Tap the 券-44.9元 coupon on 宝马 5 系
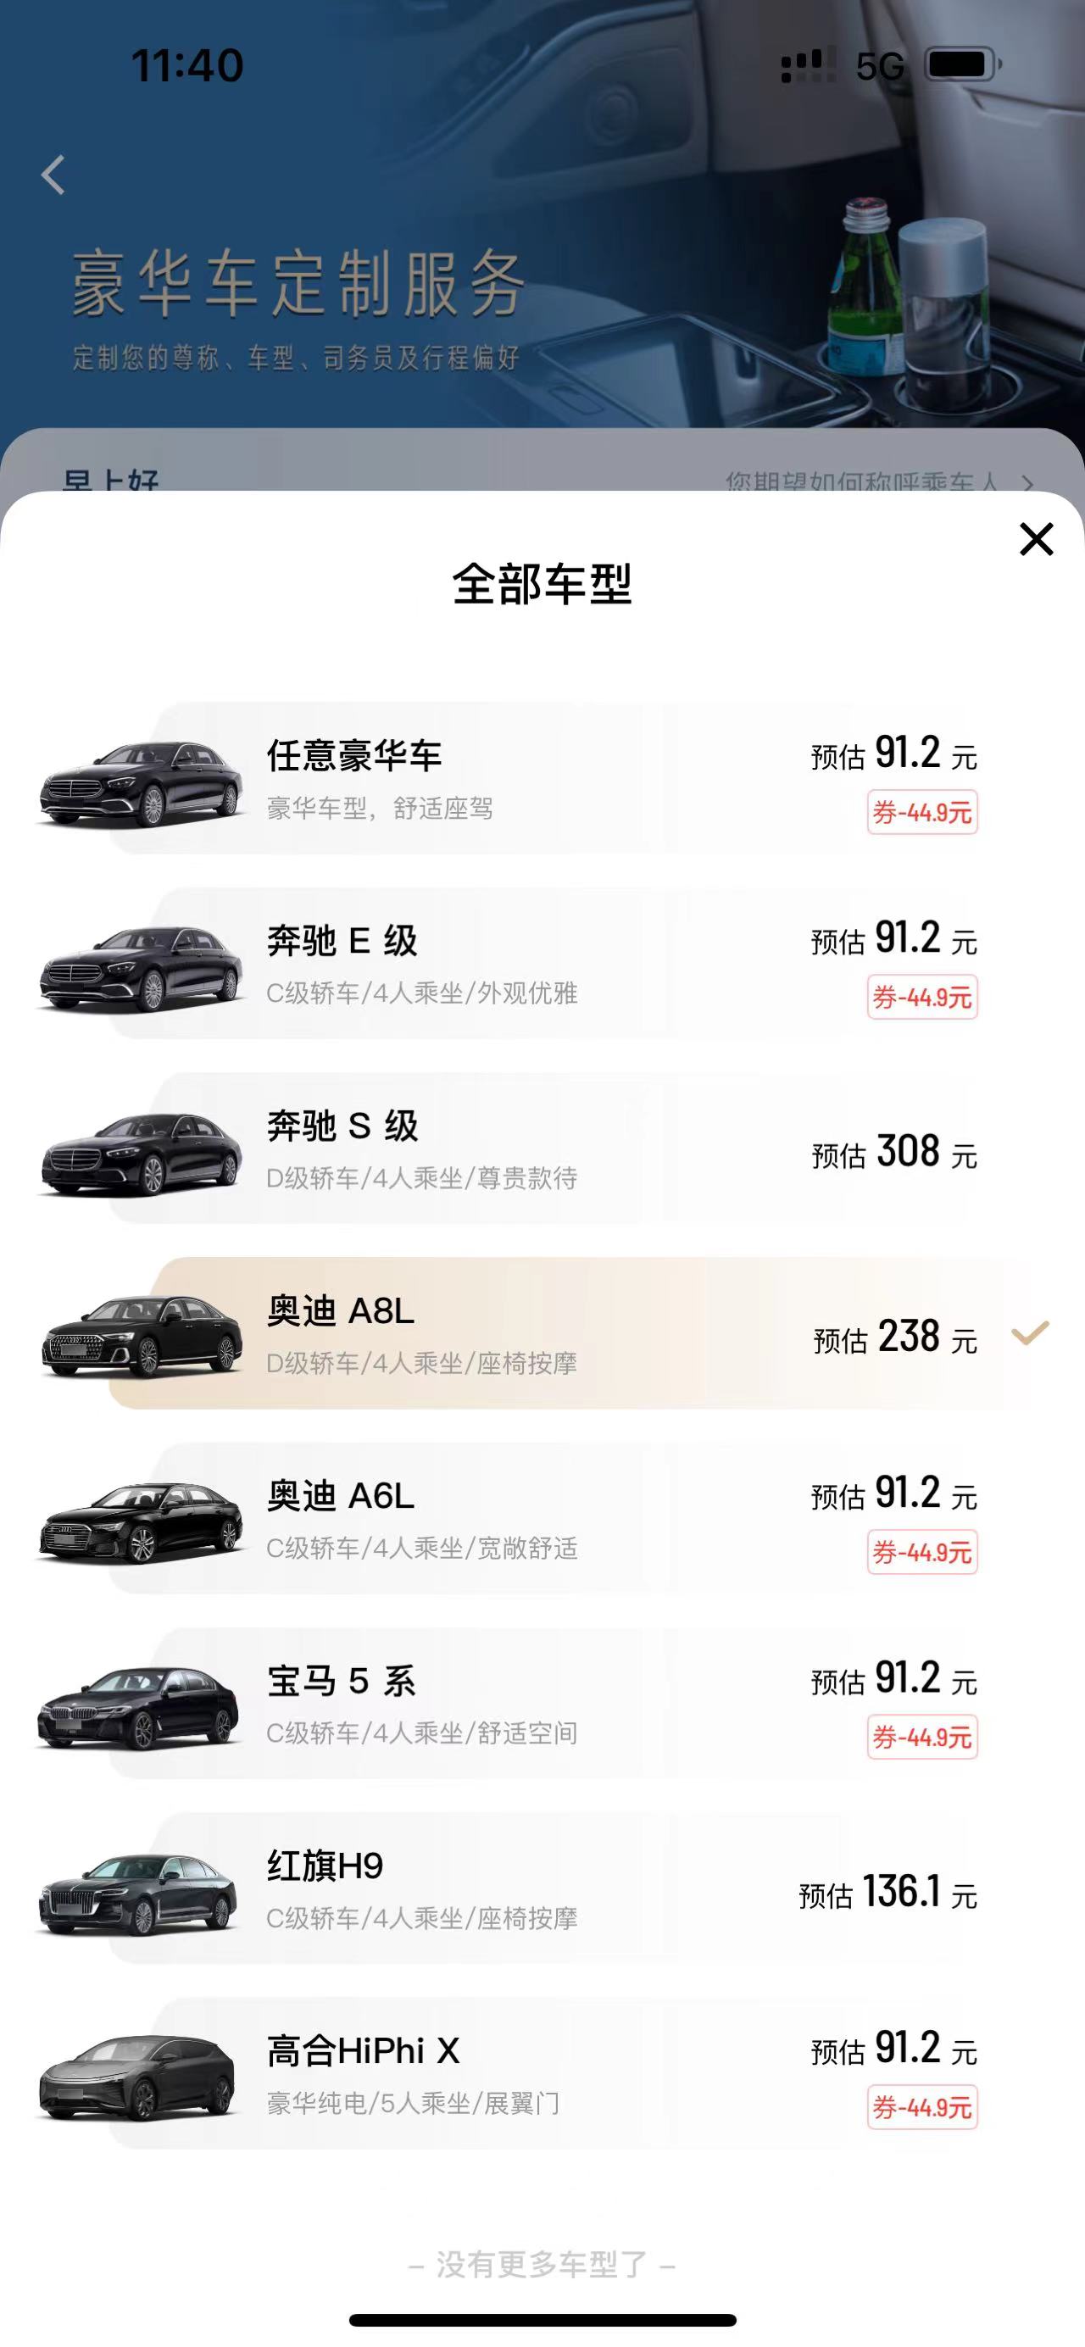The height and width of the screenshot is (2347, 1085). tap(922, 1737)
